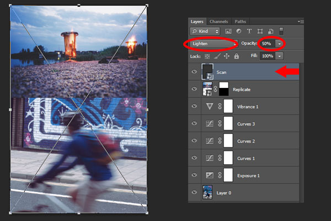Toggle the layer filtering switch
This screenshot has height=221, width=331.
coord(281,31)
